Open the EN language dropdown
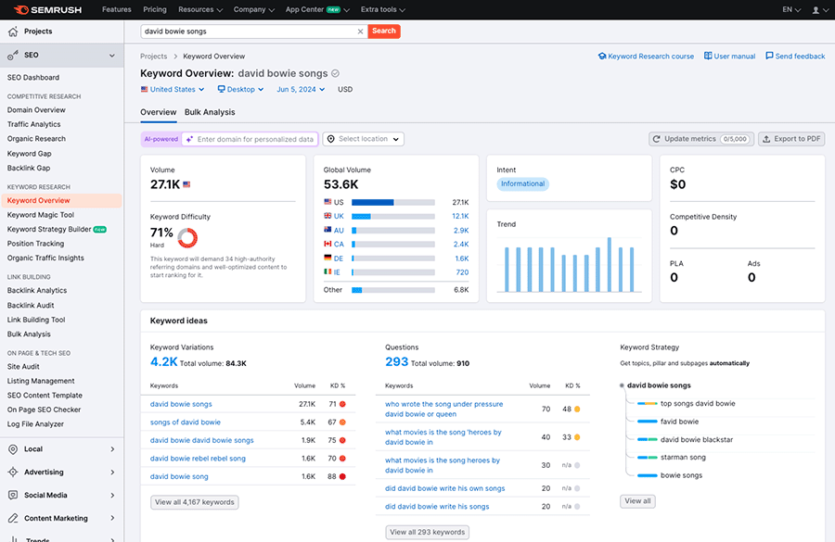The width and height of the screenshot is (835, 542). point(791,9)
